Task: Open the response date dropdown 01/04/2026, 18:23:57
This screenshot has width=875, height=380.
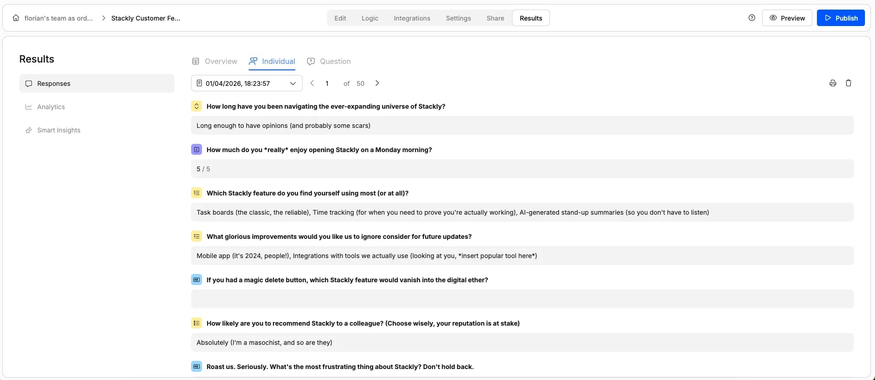Action: click(247, 83)
